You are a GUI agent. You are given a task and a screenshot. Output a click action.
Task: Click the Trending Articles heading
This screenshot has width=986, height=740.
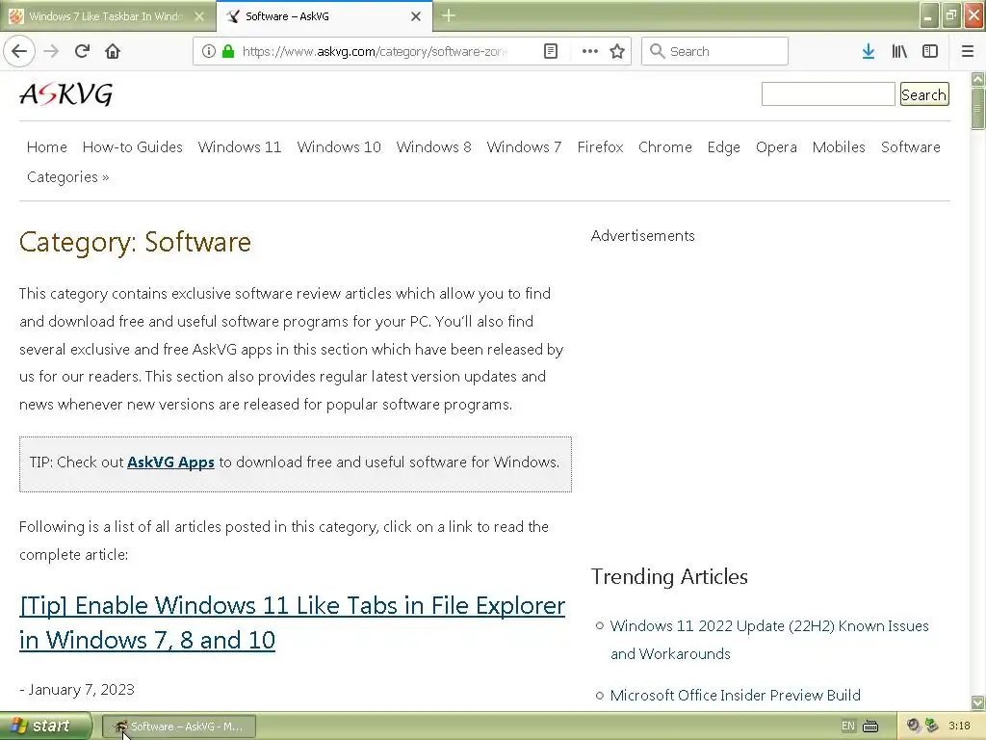[670, 576]
